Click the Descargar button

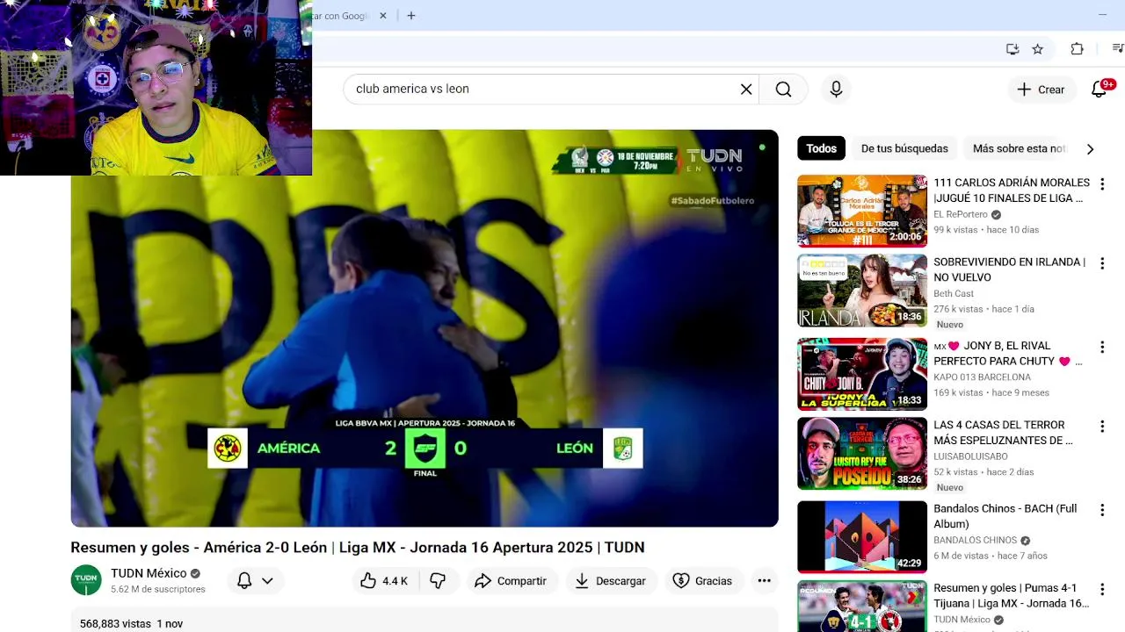point(611,581)
